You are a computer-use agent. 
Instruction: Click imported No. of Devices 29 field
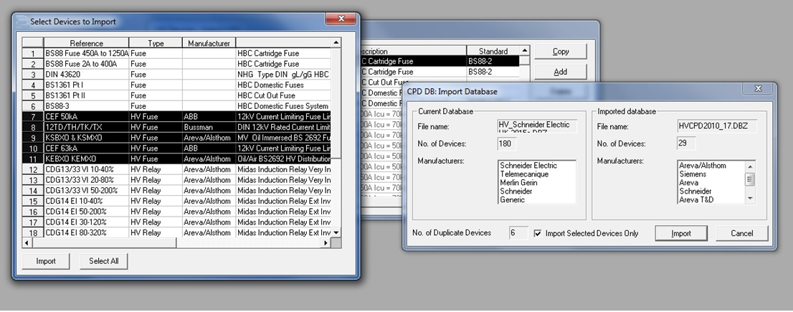[686, 143]
